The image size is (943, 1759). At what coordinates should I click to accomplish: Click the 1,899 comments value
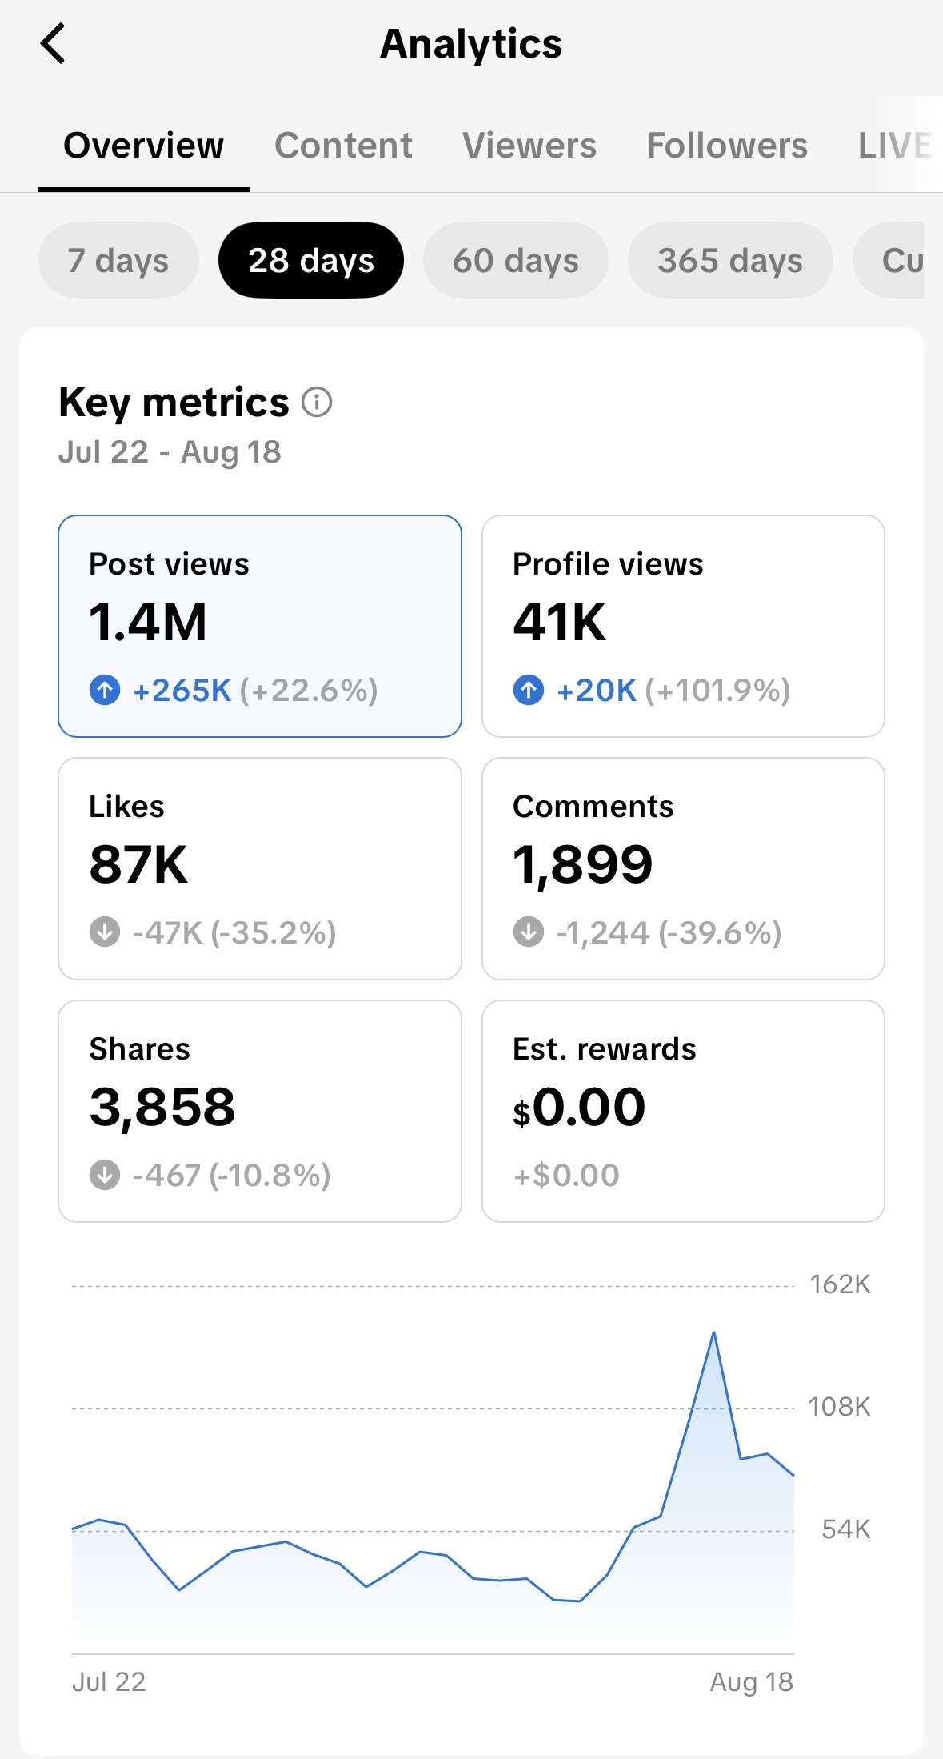tap(583, 866)
